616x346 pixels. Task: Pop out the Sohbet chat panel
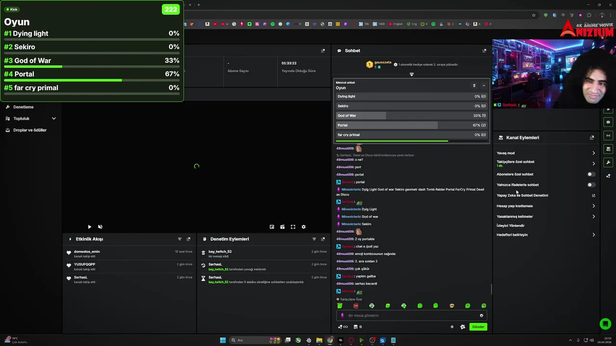tap(484, 50)
